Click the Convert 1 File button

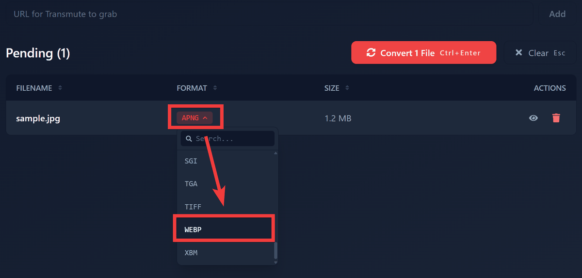tap(424, 52)
